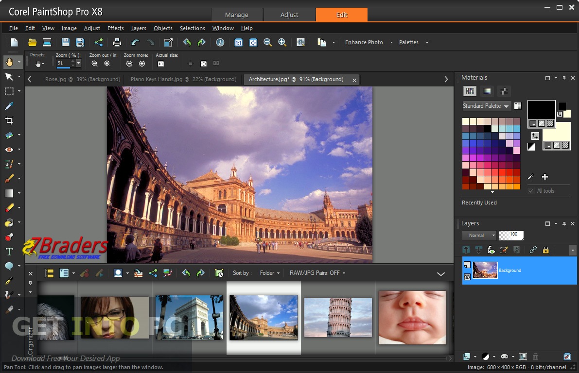579x373 pixels.
Task: Switch to the Manage tab
Action: (x=237, y=15)
